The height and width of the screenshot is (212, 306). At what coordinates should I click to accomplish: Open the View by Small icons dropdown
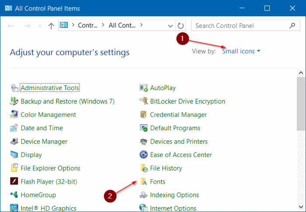tap(241, 51)
